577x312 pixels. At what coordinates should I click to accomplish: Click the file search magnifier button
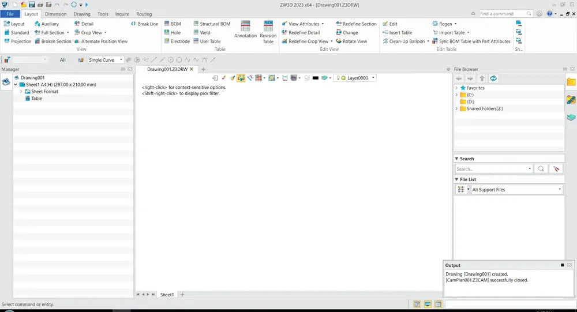point(541,169)
